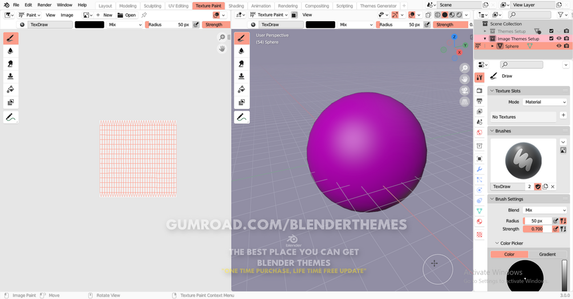Image resolution: width=573 pixels, height=299 pixels.
Task: Select the Smear tool in image editor
Action: tap(11, 64)
